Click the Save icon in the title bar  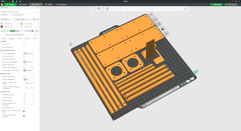point(13,1)
